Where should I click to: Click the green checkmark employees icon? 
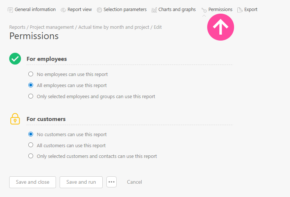15,59
